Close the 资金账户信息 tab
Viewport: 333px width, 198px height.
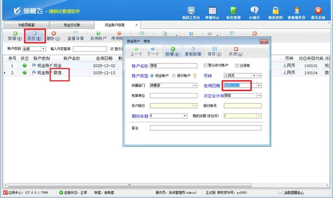(136, 25)
